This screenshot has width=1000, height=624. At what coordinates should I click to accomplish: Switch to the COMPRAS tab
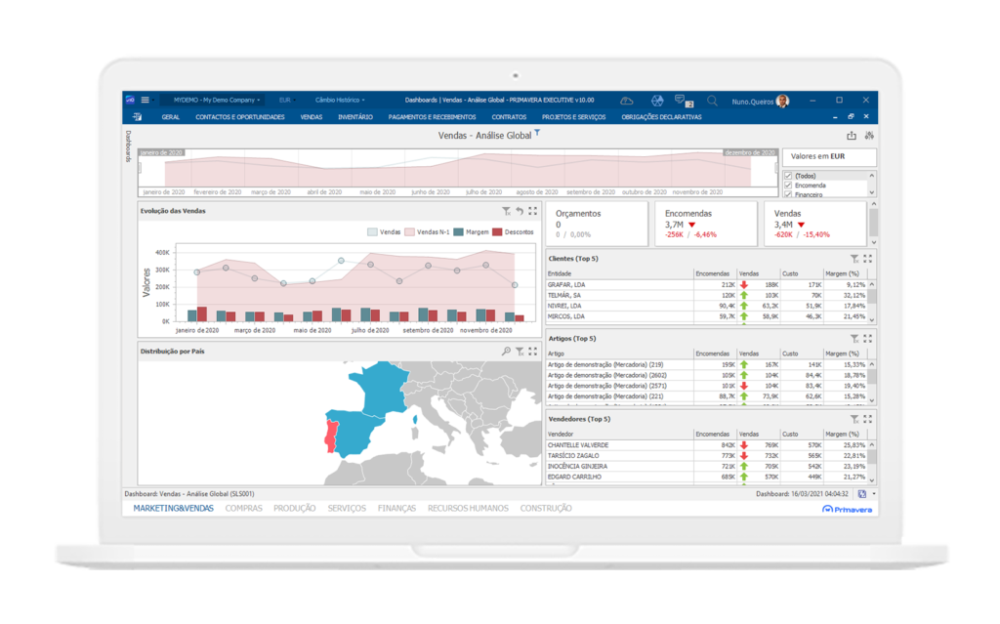243,509
